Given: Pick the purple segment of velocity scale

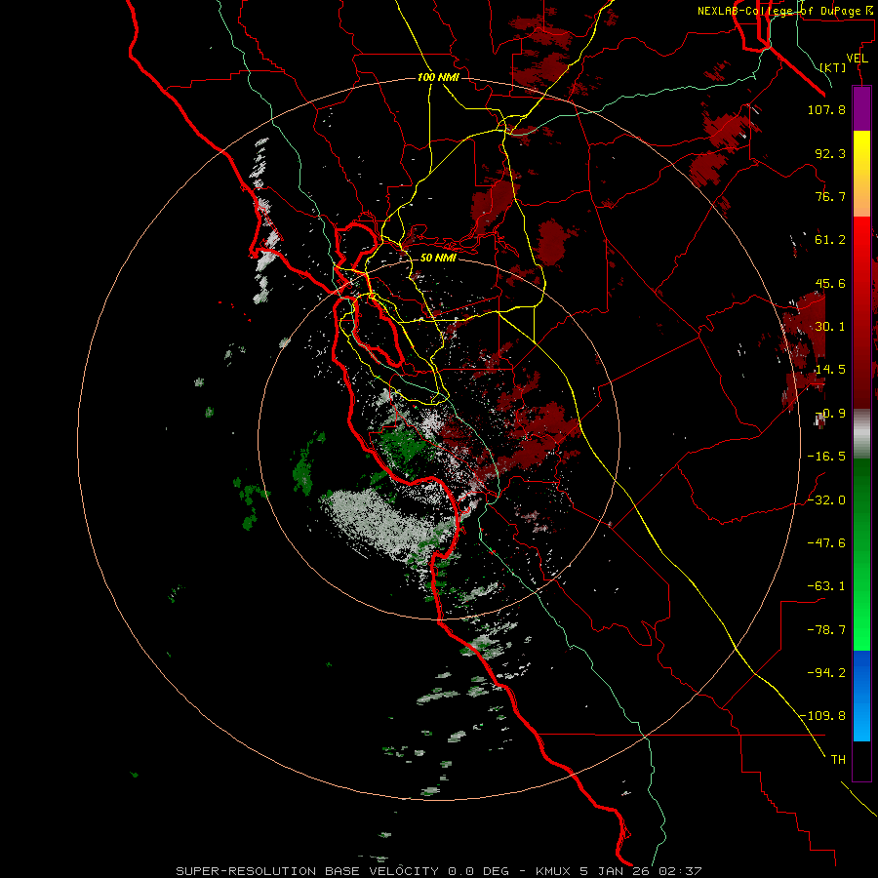Looking at the screenshot, I should [861, 108].
